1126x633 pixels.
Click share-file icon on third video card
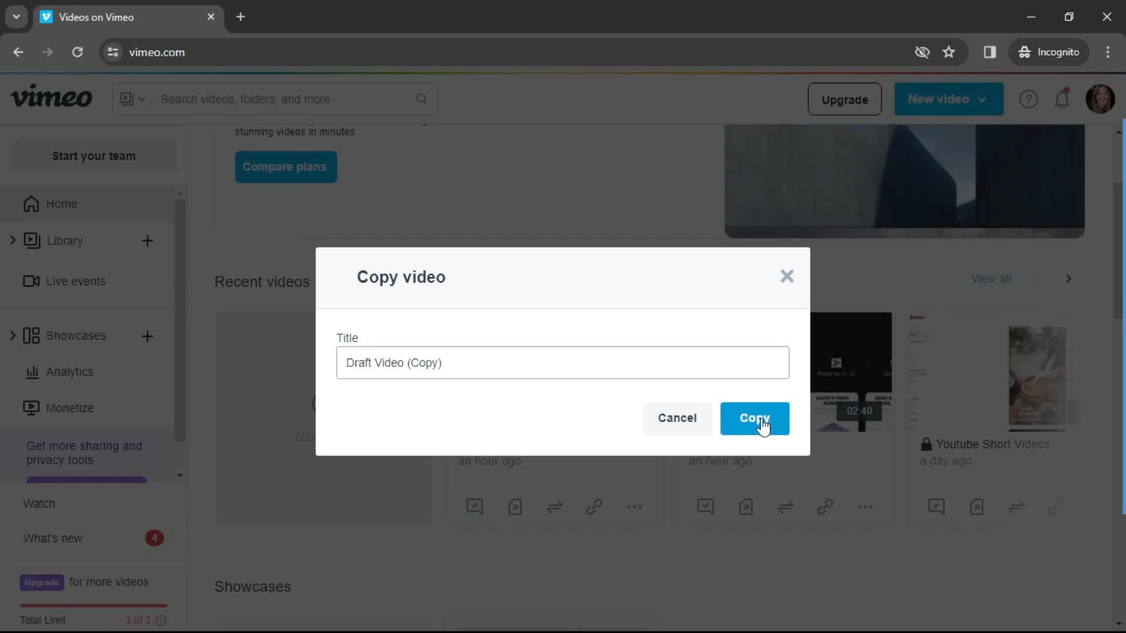pos(746,506)
